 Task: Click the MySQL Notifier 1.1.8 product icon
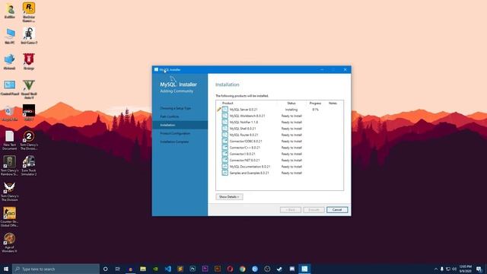coord(225,122)
